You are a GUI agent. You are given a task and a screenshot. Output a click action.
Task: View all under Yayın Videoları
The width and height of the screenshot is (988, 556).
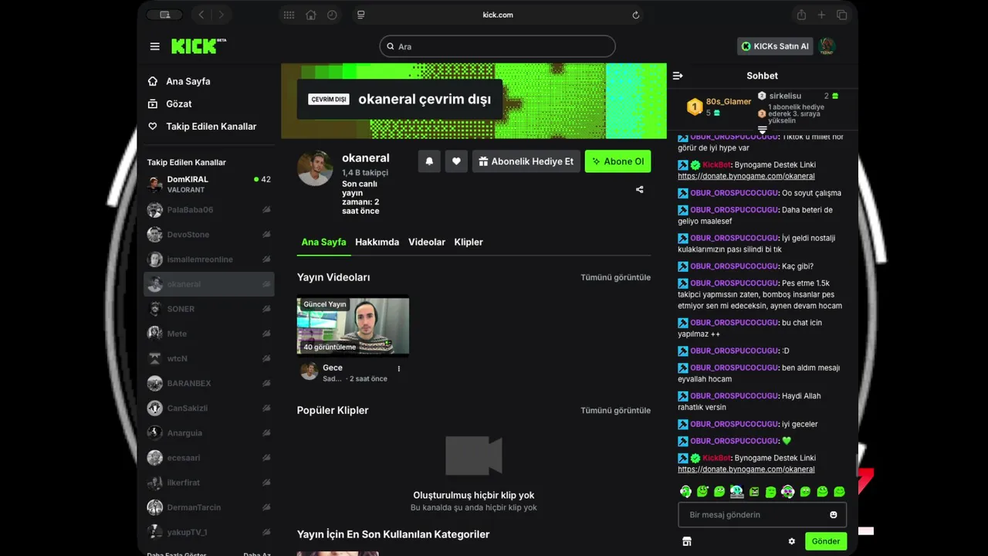pyautogui.click(x=615, y=277)
